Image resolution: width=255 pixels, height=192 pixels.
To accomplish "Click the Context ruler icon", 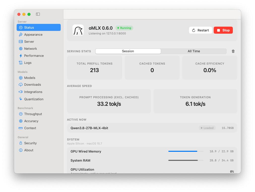I will click(21, 128).
